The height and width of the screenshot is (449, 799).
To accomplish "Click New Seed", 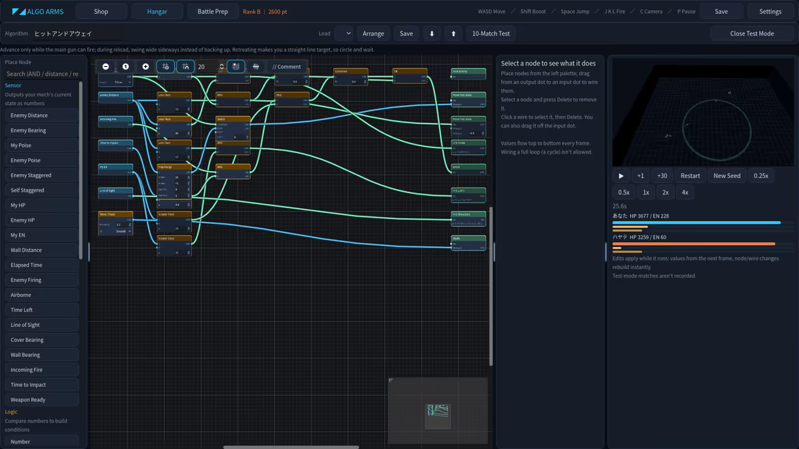I will (727, 175).
